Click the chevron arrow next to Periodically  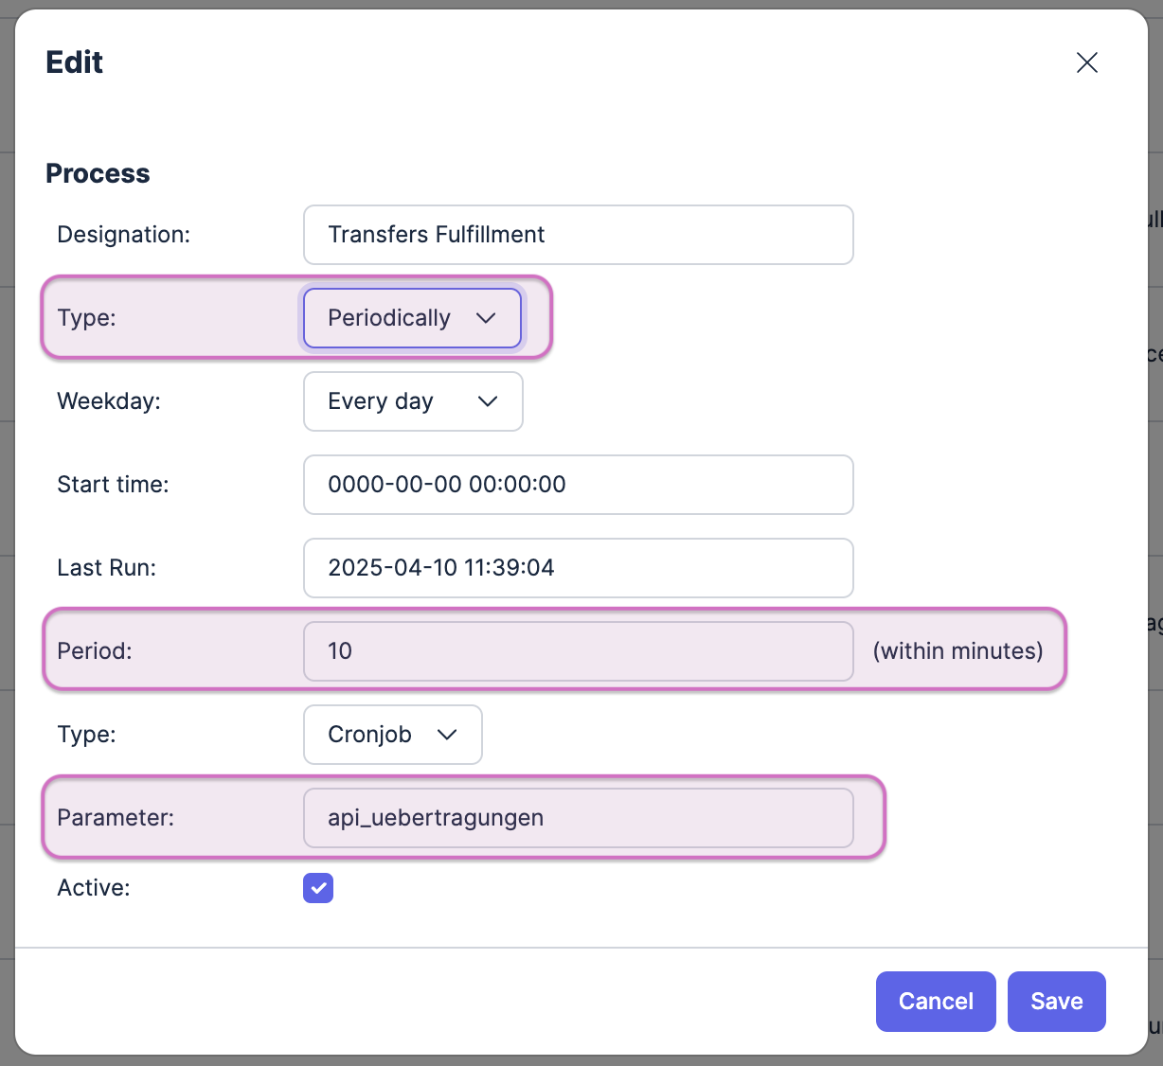point(486,318)
